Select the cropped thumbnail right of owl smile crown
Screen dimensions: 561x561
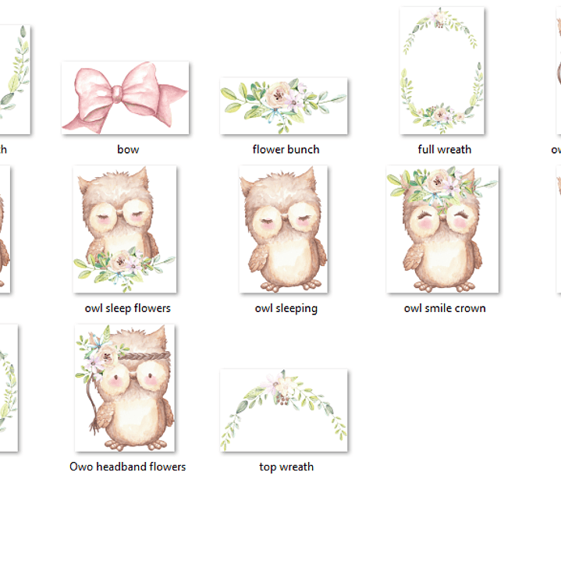(558, 229)
